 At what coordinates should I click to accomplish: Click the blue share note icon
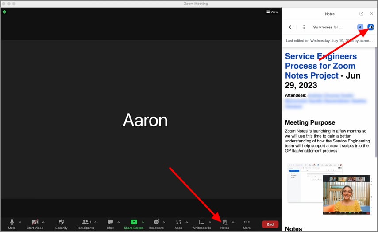pyautogui.click(x=370, y=27)
